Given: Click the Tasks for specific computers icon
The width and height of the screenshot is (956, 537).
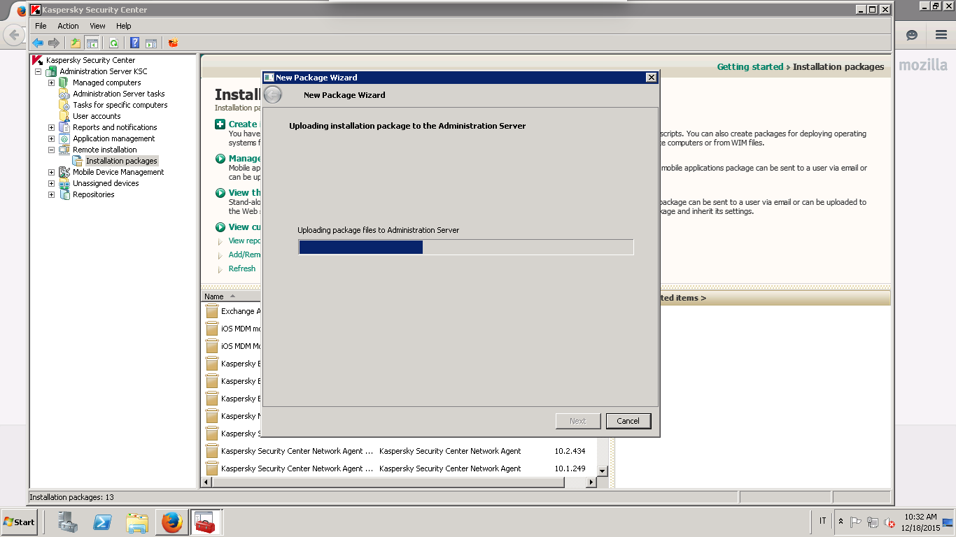Looking at the screenshot, I should (x=64, y=105).
